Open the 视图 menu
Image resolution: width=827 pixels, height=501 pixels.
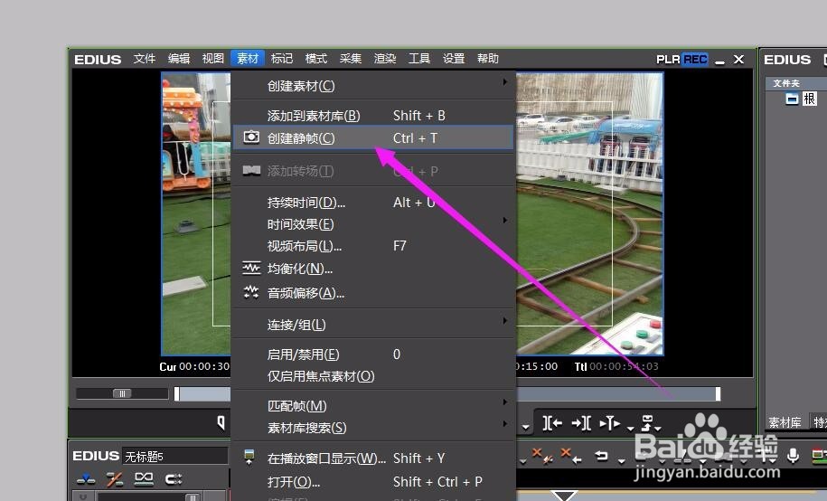point(213,59)
